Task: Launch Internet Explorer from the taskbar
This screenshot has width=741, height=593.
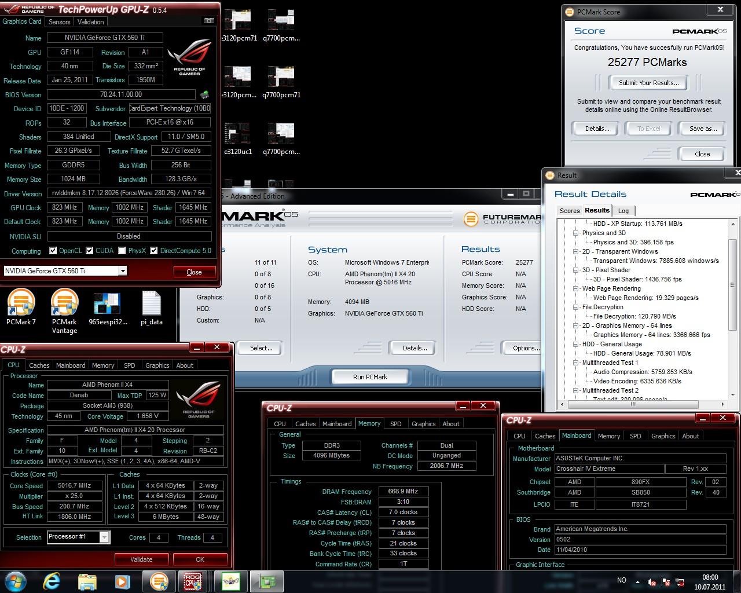Action: pyautogui.click(x=51, y=581)
